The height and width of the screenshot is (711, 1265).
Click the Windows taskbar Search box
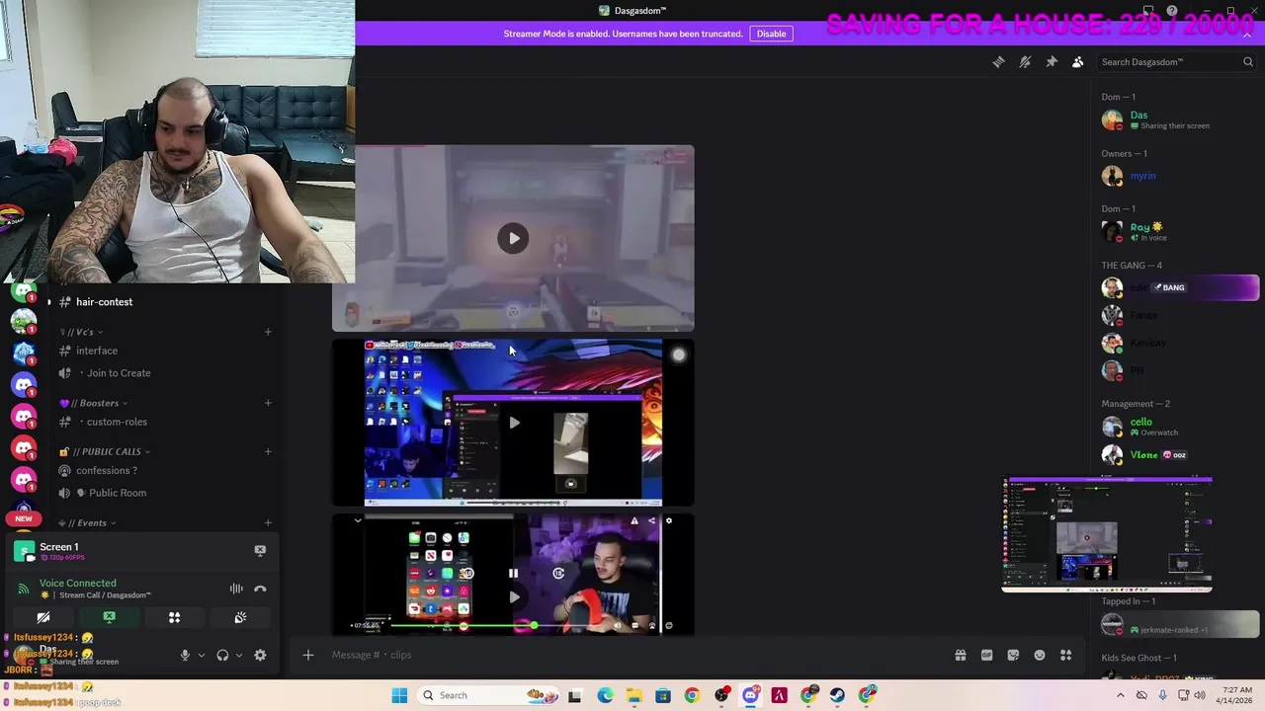pos(487,695)
